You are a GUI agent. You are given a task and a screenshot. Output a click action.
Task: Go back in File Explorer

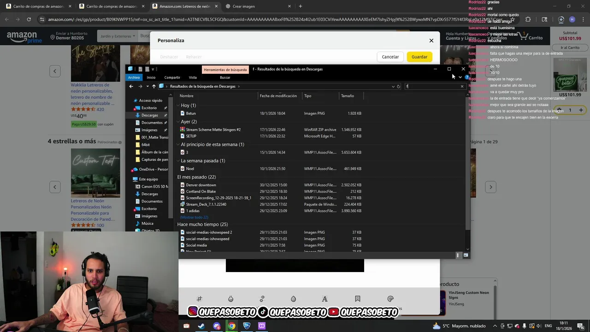pos(131,86)
